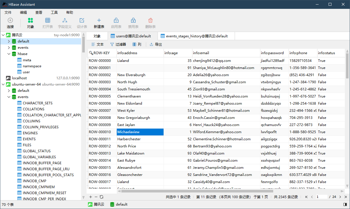Click the minus icon to delete a record
This screenshot has height=209, width=350.
click(x=96, y=197)
